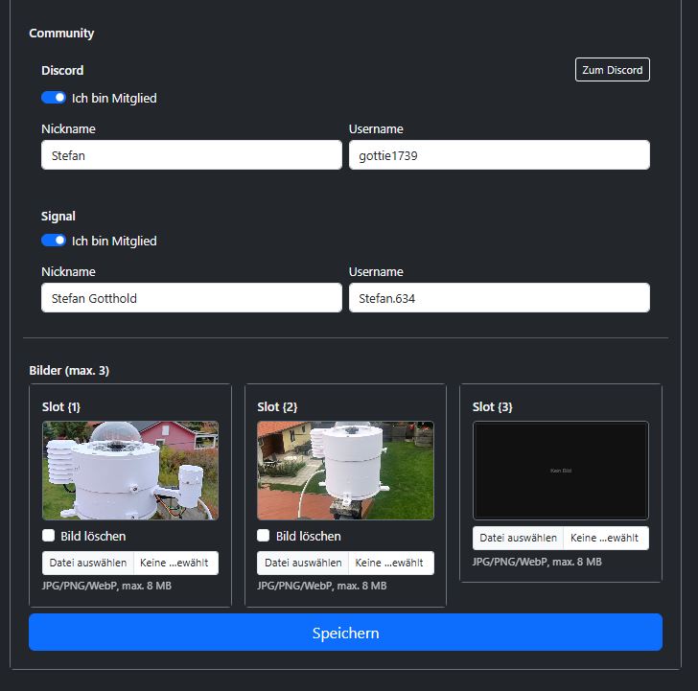Click the empty Slot 3 placeholder image
Image resolution: width=698 pixels, height=691 pixels.
[x=561, y=471]
